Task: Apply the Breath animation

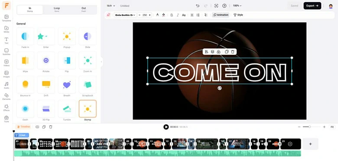Action: [67, 85]
